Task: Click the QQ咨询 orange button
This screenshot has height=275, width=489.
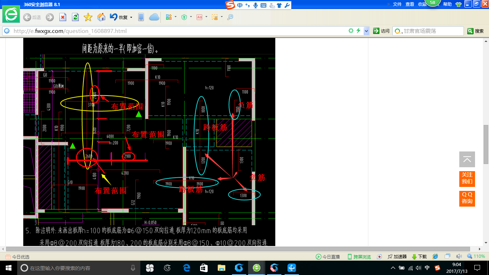Action: click(467, 198)
